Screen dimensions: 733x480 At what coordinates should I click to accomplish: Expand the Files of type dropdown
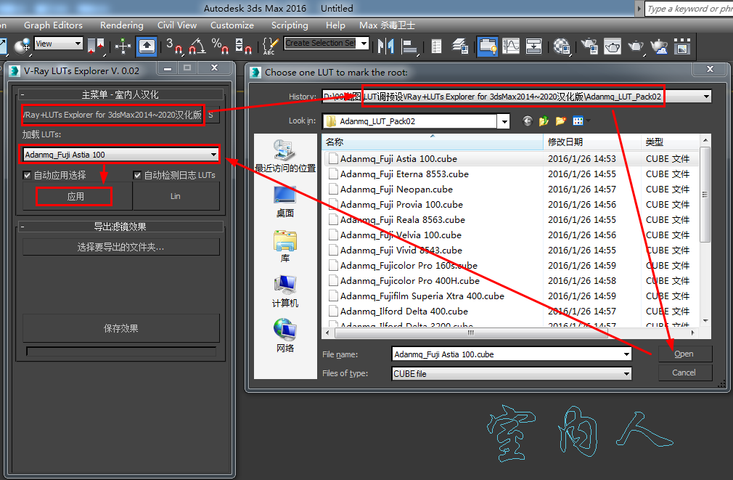[626, 374]
